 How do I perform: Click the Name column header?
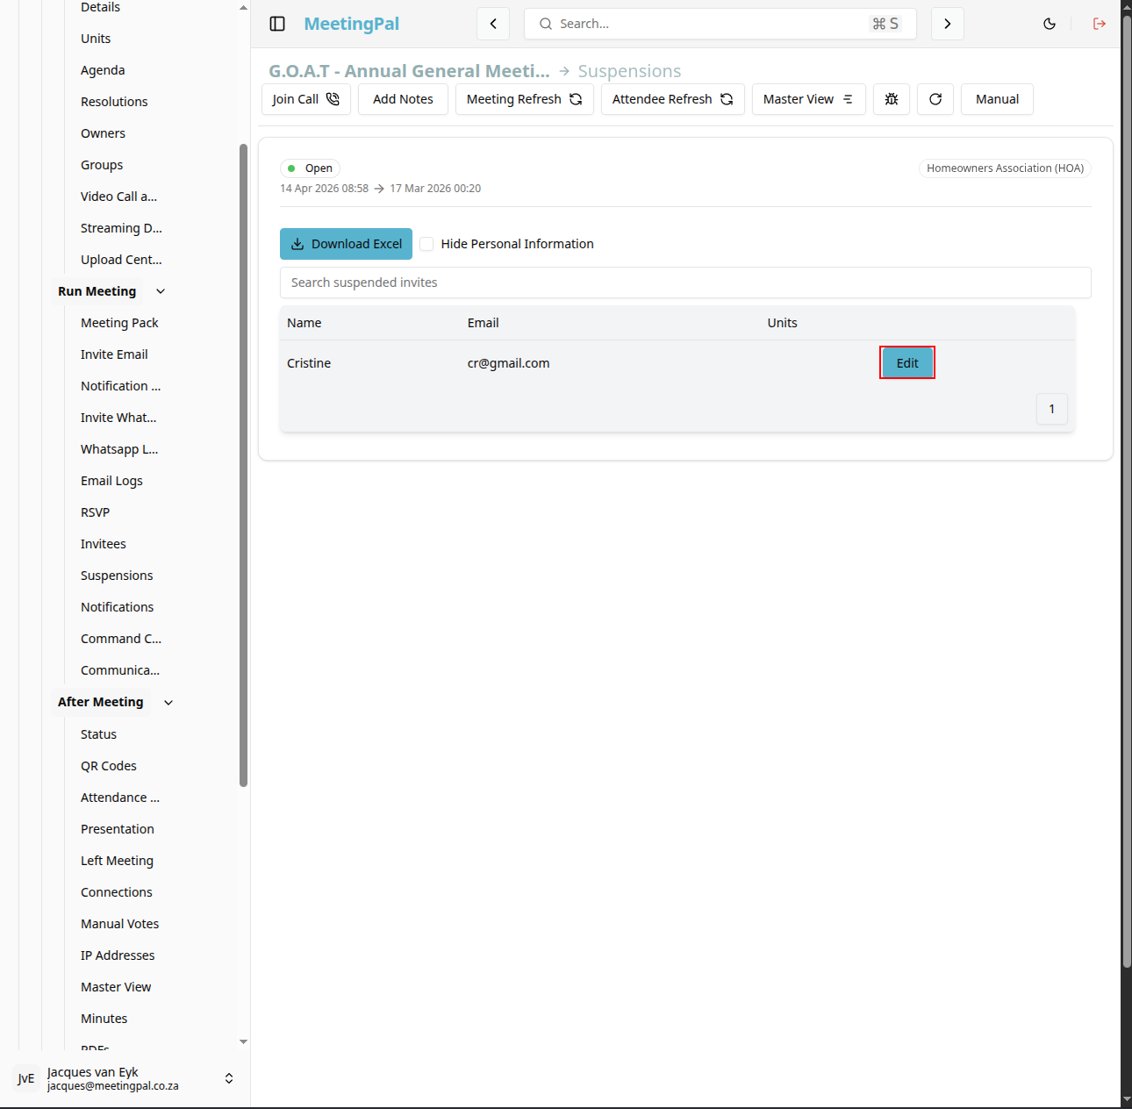click(x=304, y=323)
